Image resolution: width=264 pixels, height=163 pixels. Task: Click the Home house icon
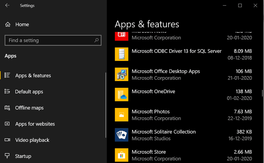[8, 24]
